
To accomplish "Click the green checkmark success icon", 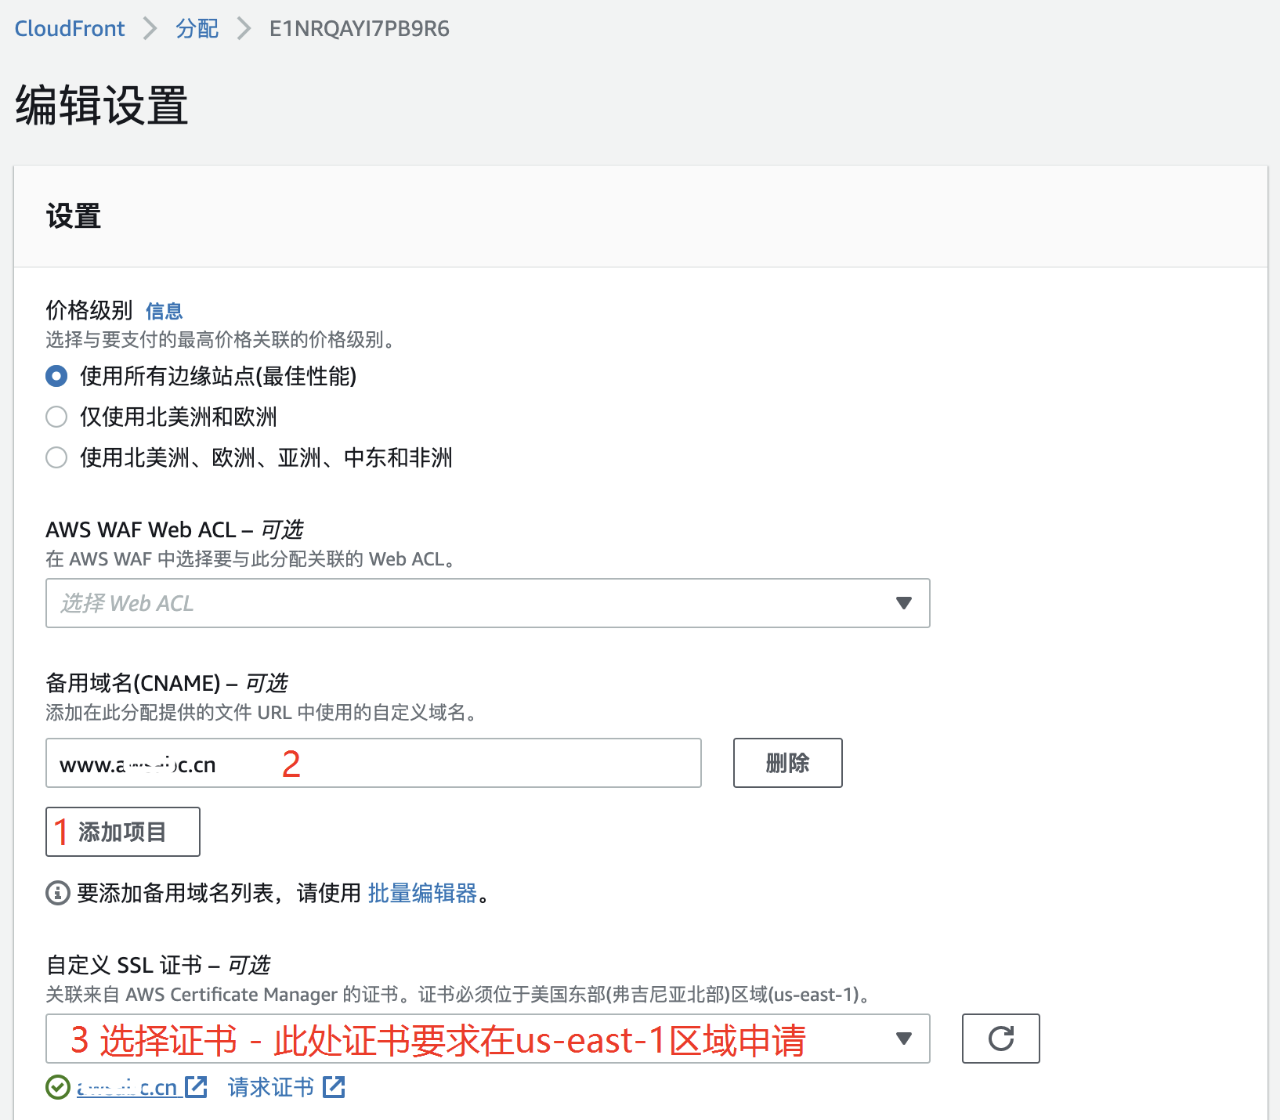I will coord(56,1086).
